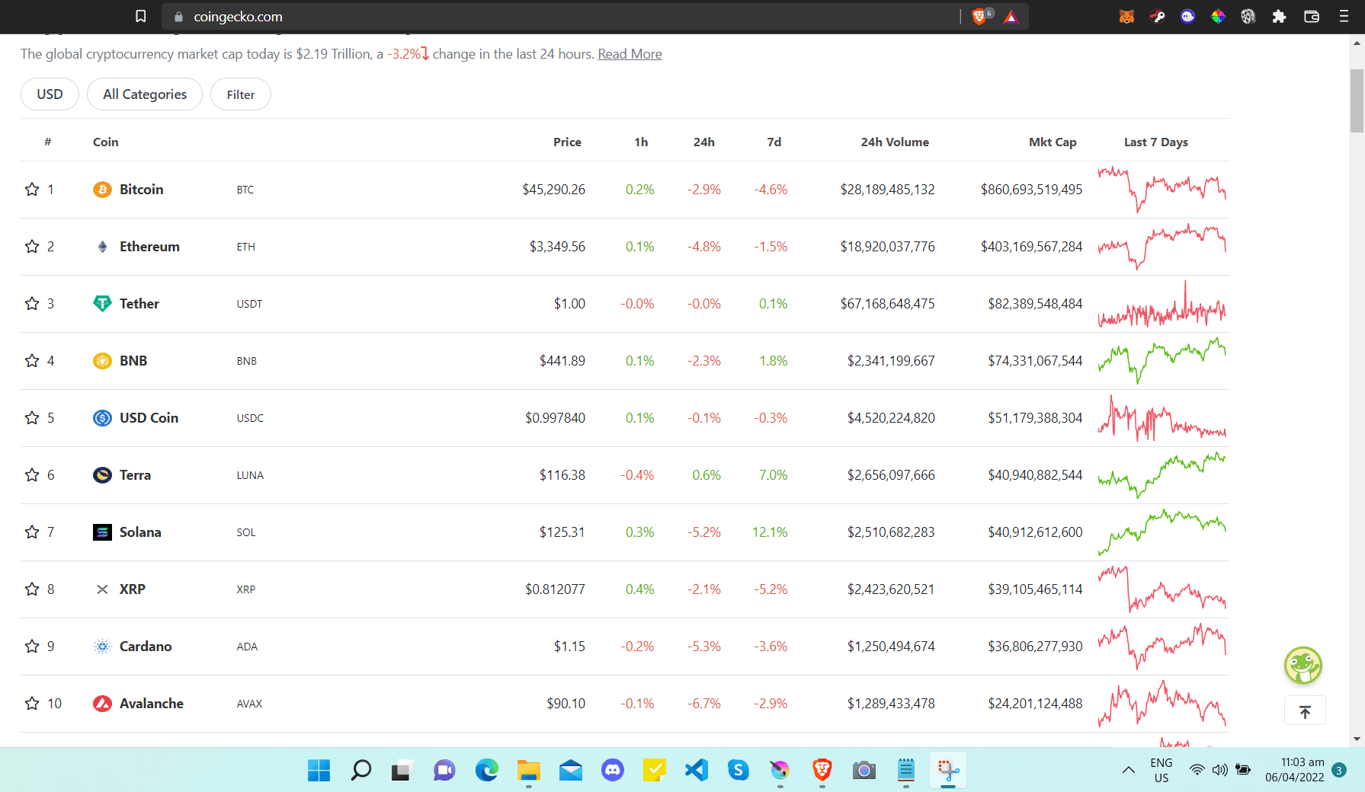
Task: Launch Microsoft Edge from taskbar
Action: tap(487, 770)
